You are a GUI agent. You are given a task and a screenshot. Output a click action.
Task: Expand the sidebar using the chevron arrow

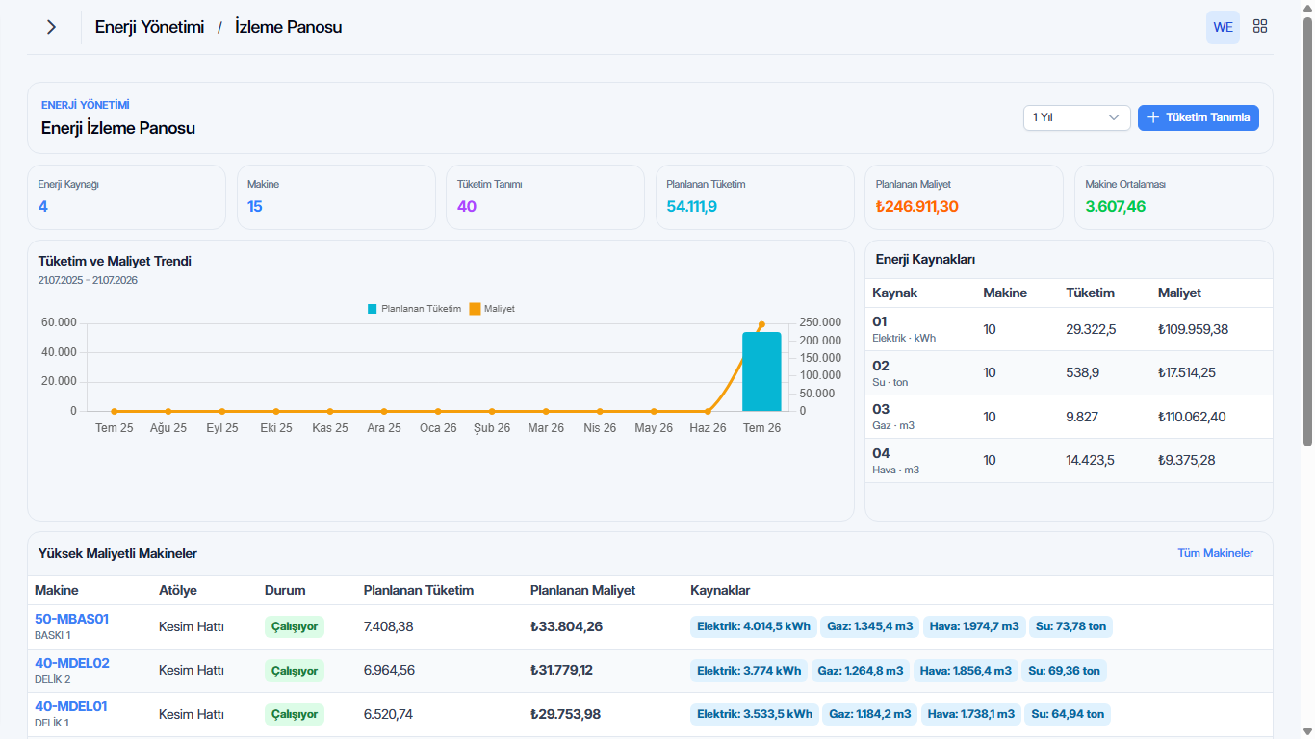tap(51, 27)
